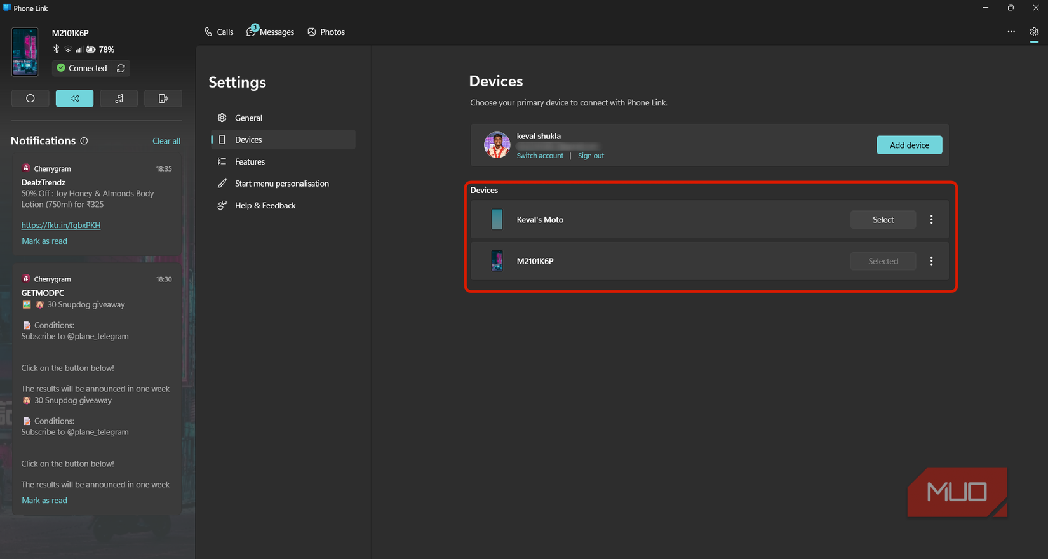Expand more options for M2101K6P device

click(x=931, y=261)
